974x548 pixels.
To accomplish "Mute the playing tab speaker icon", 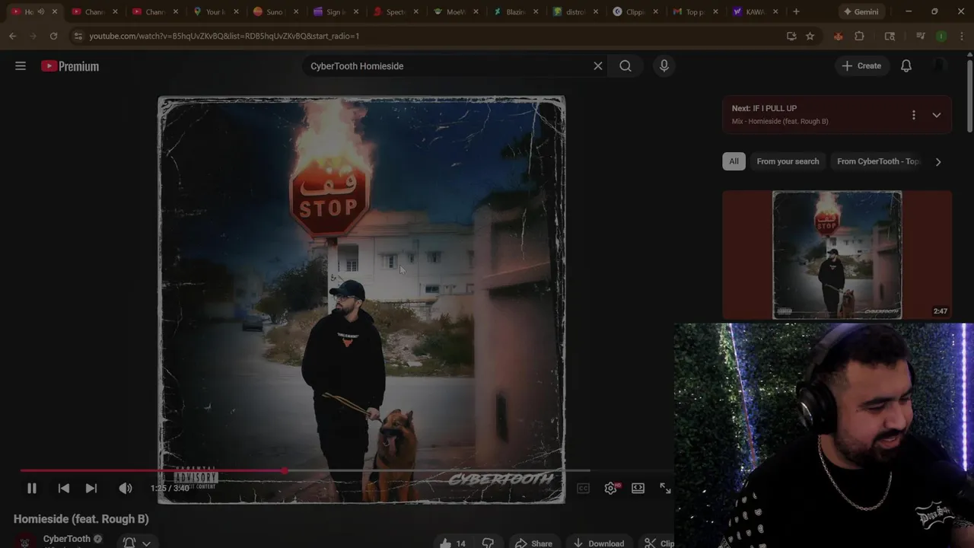I will pos(41,11).
